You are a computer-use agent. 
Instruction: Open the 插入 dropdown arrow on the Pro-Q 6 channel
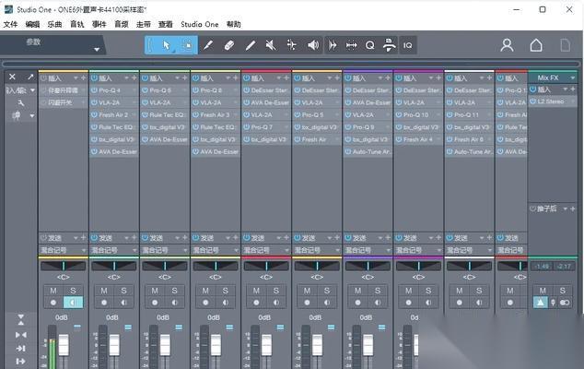point(177,78)
